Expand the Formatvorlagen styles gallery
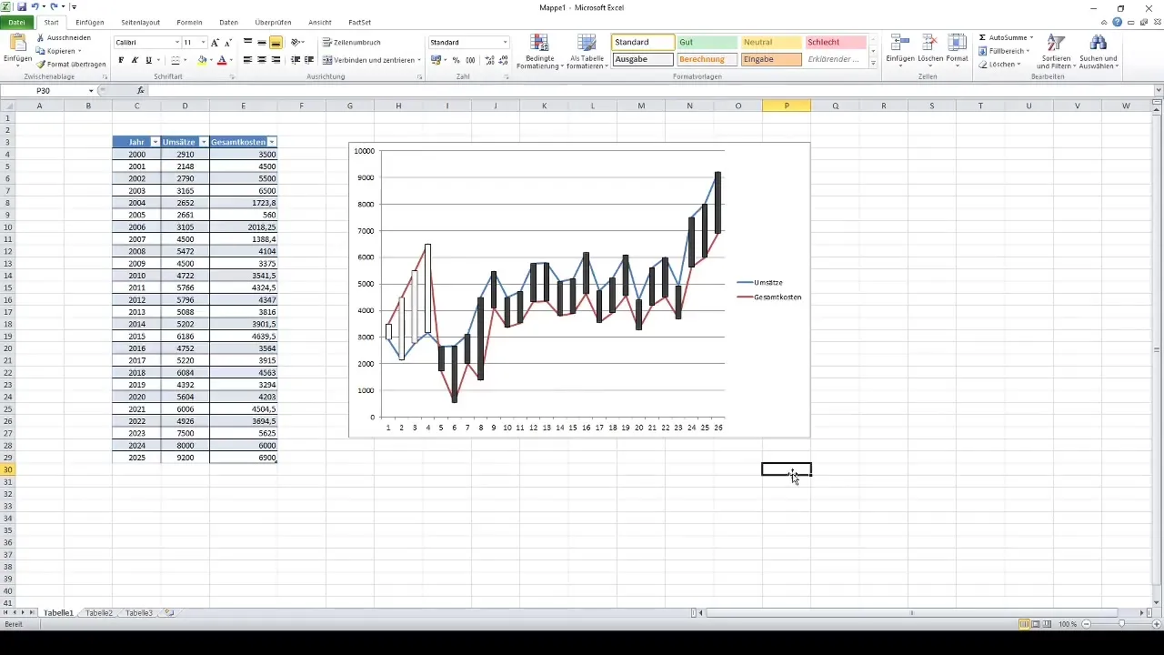 (873, 63)
